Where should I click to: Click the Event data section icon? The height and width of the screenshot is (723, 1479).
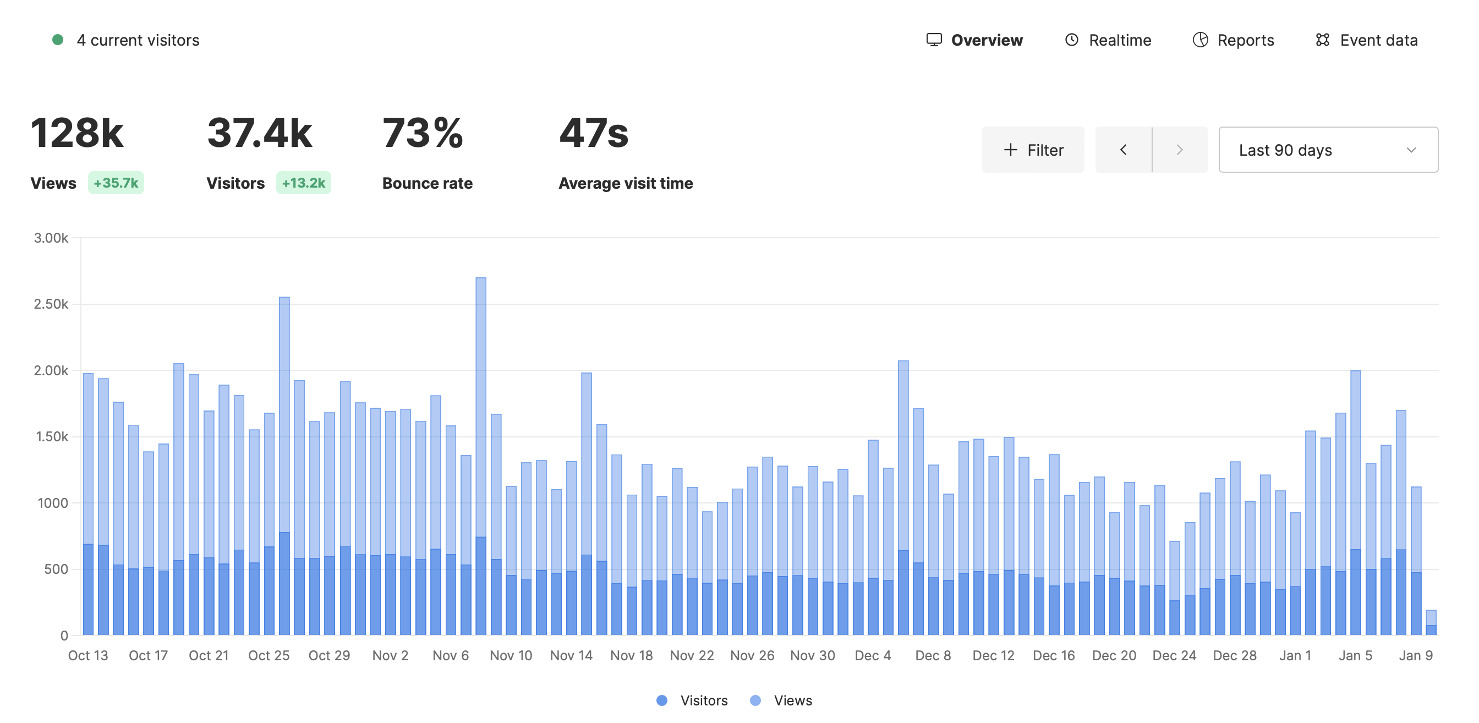pos(1324,40)
